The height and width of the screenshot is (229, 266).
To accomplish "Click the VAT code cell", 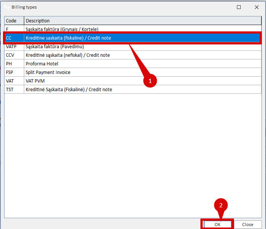I will pyautogui.click(x=14, y=81).
